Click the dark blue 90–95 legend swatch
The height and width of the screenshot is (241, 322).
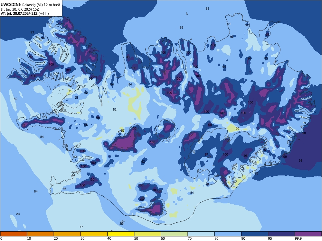pyautogui.click(x=255, y=234)
